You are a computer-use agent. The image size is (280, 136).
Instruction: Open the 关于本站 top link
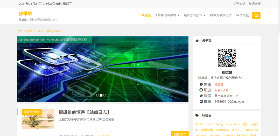pyautogui.click(x=239, y=4)
